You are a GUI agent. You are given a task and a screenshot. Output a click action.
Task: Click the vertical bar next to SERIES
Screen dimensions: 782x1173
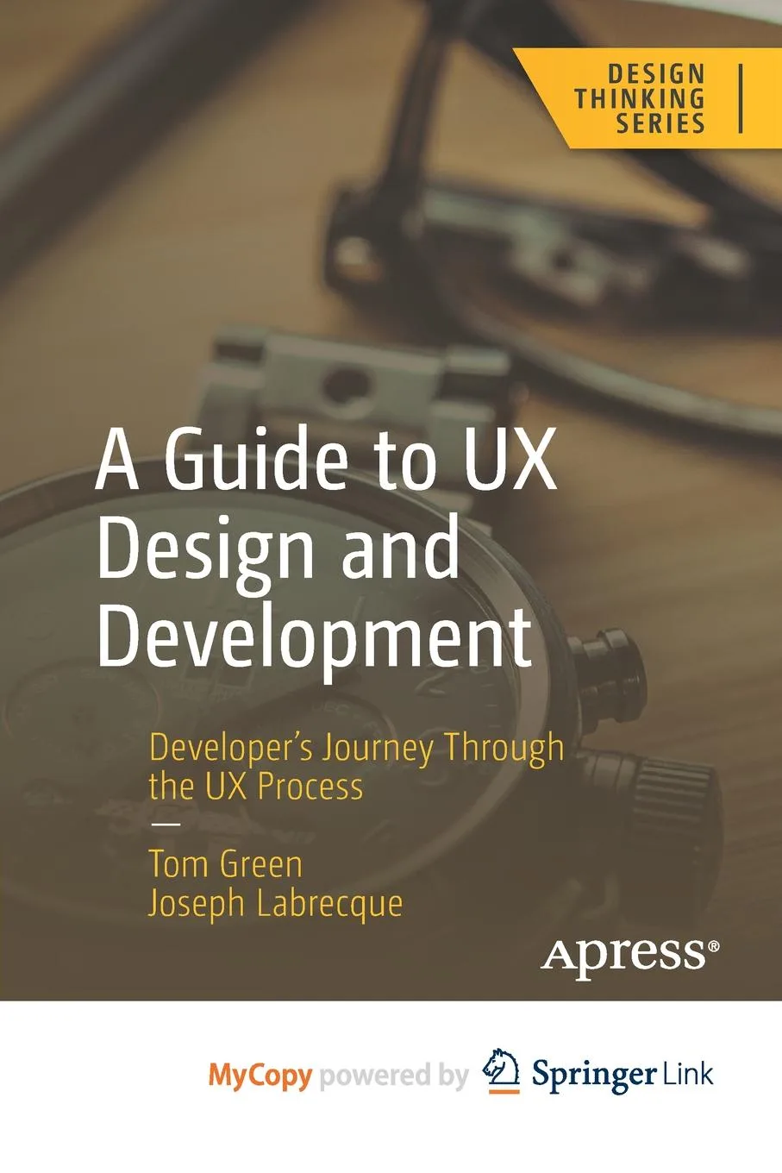pyautogui.click(x=739, y=97)
